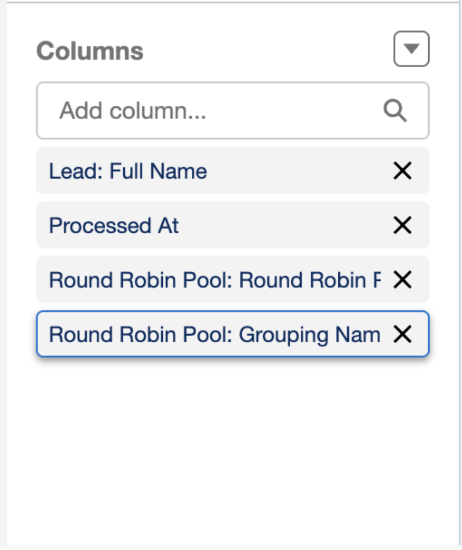Click the X beside Processed At

[x=402, y=226]
